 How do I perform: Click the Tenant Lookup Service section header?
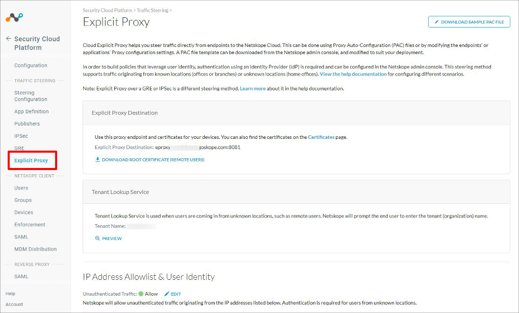(x=296, y=192)
